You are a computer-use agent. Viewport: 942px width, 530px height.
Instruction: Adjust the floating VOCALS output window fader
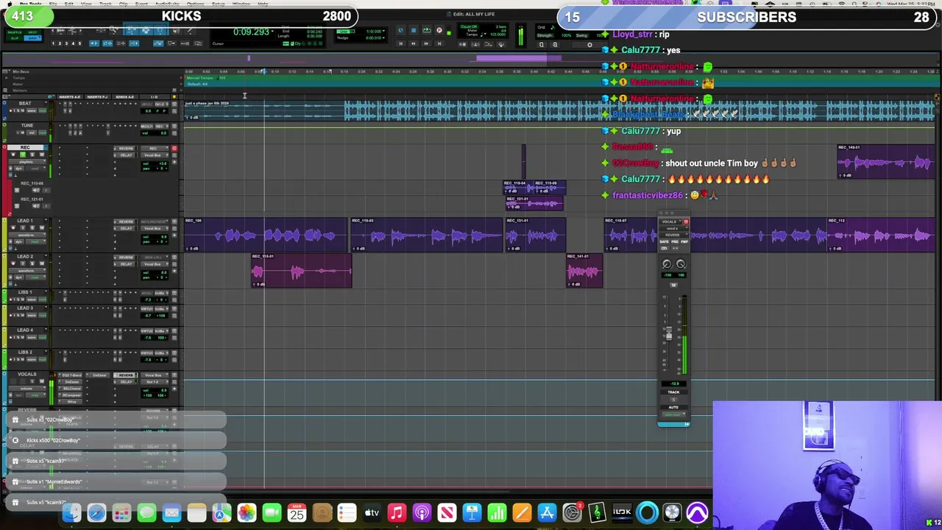669,333
